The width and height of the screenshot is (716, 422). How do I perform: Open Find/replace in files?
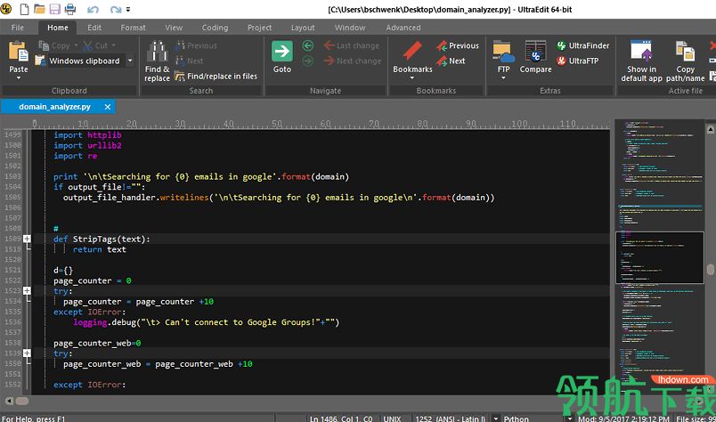click(216, 77)
